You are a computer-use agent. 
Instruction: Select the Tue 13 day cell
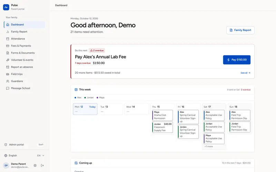click(111, 109)
